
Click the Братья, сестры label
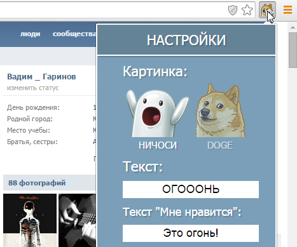pyautogui.click(x=32, y=142)
